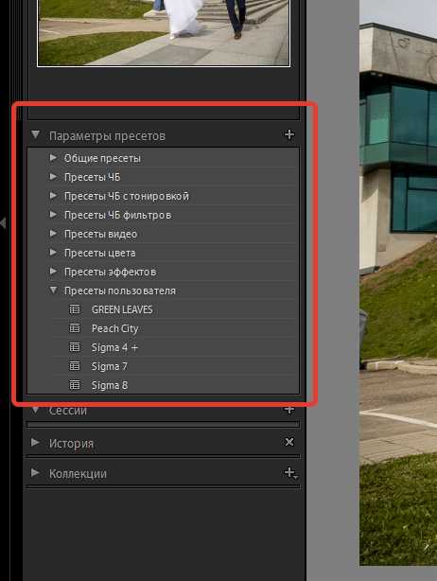Select Пресеты ЧБ фильтров label
The height and width of the screenshot is (581, 437).
tap(118, 215)
